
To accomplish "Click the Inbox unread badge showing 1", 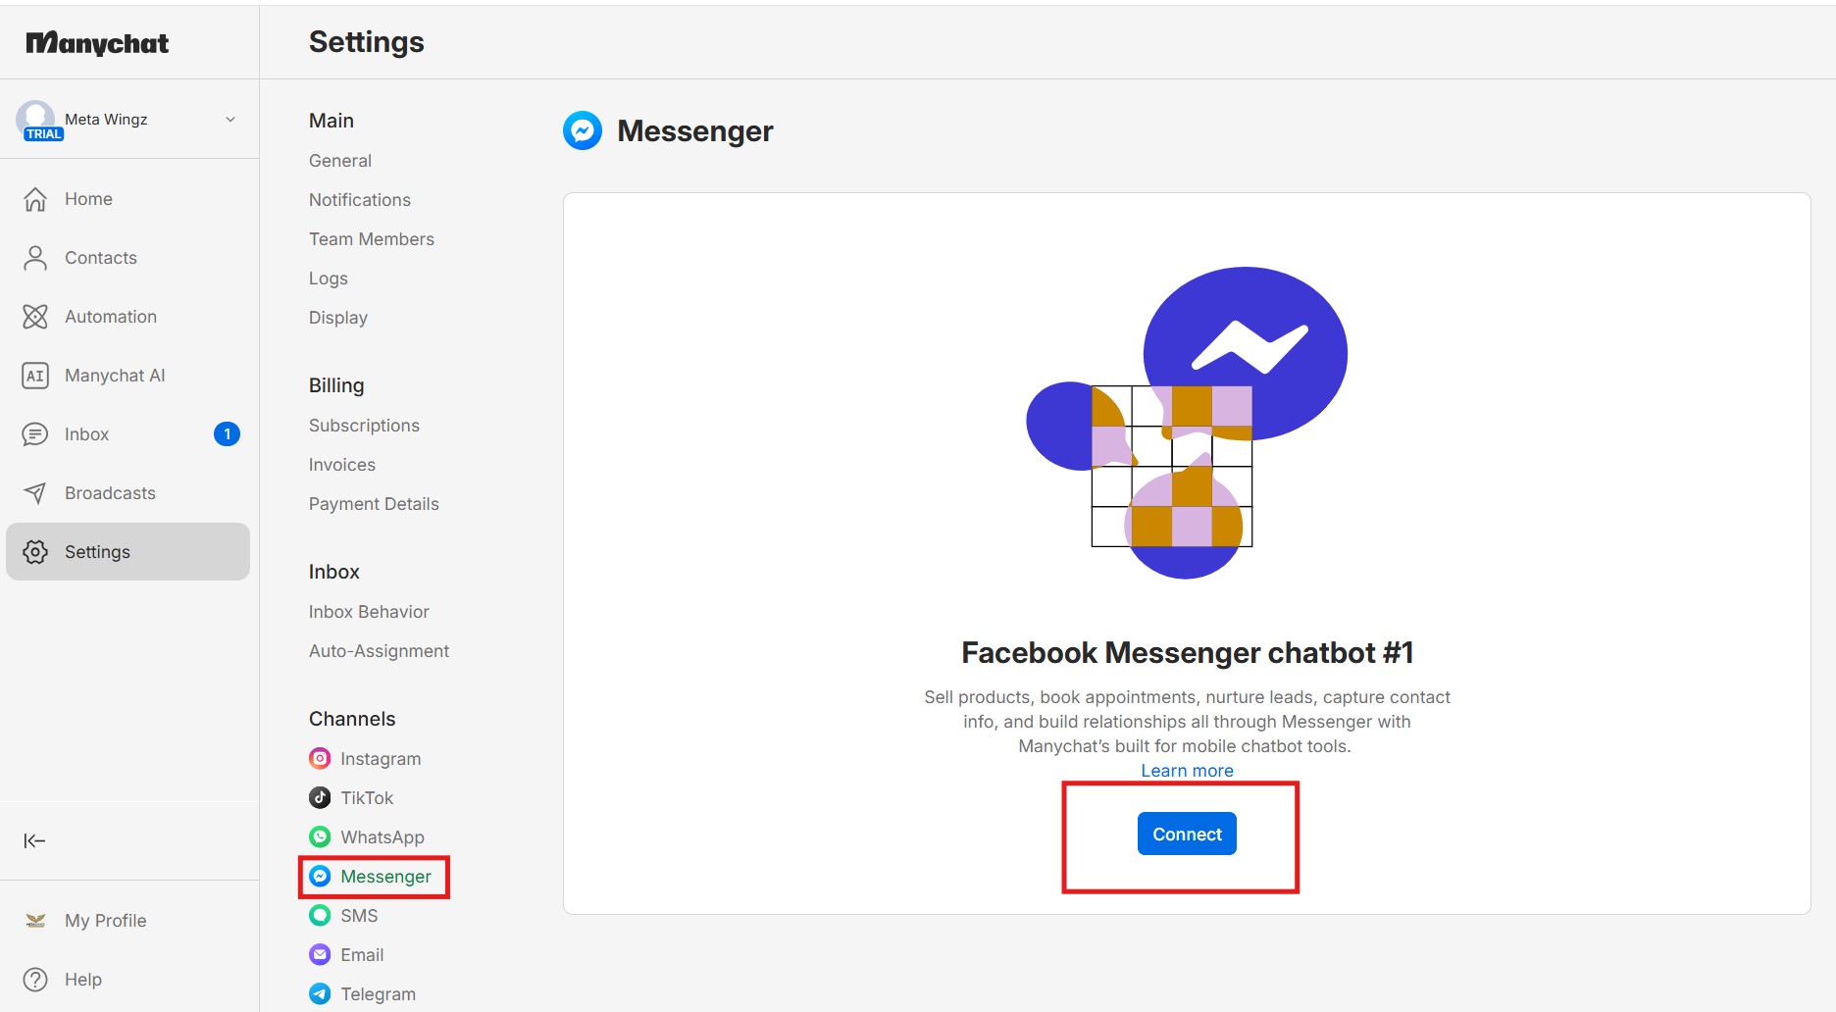I will click(227, 433).
